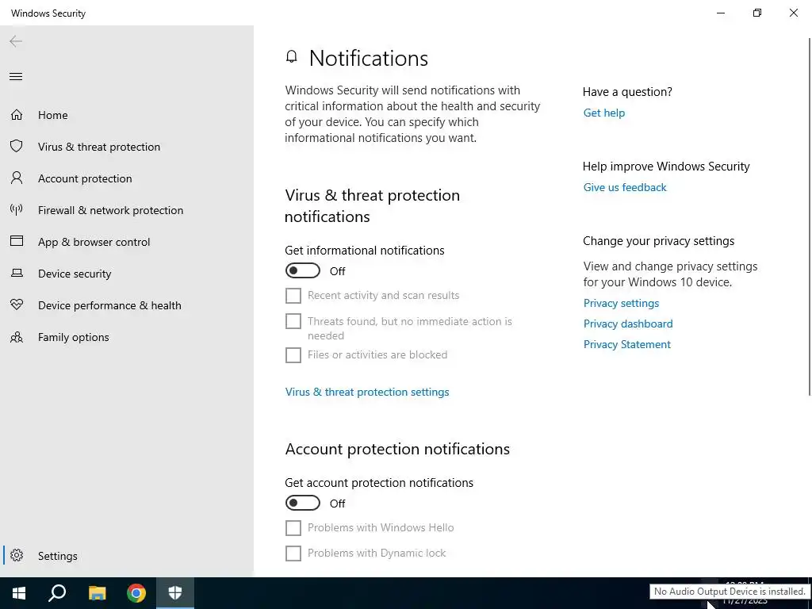Click Account protection notifications heading
Viewport: 812px width, 609px height.
[x=397, y=449]
